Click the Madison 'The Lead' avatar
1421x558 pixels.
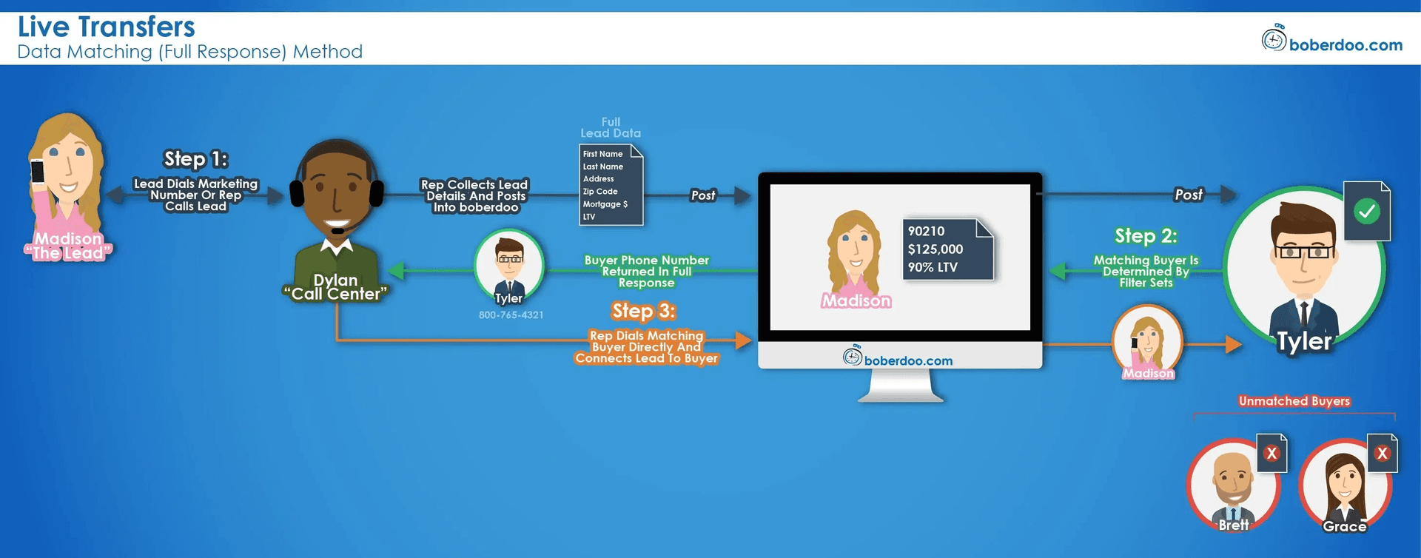click(x=67, y=185)
